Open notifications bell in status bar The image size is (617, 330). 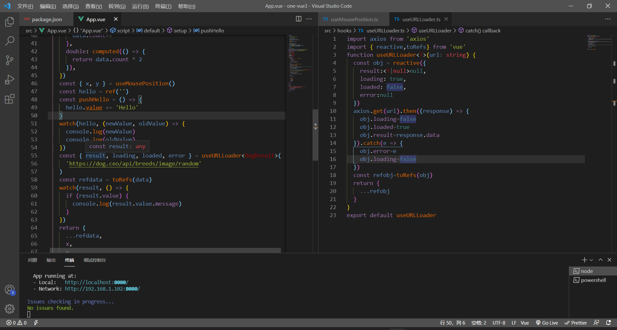608,323
